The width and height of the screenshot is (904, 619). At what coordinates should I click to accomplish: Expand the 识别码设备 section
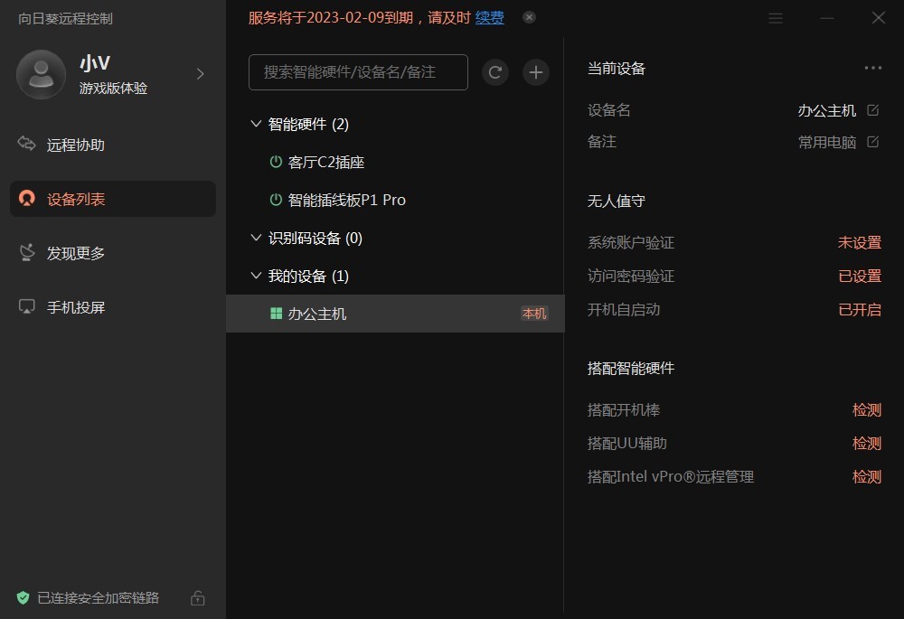(255, 237)
